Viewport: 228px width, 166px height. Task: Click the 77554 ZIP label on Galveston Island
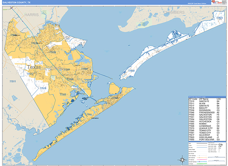(89, 115)
